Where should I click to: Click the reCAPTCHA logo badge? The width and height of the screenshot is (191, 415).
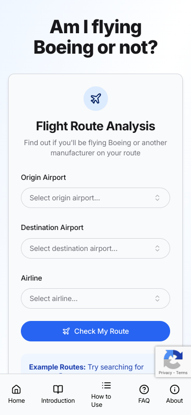point(173,359)
